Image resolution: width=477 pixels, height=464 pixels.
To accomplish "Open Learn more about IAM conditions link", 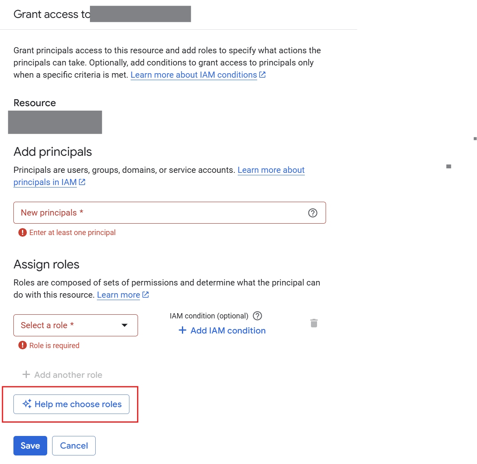I will [194, 75].
